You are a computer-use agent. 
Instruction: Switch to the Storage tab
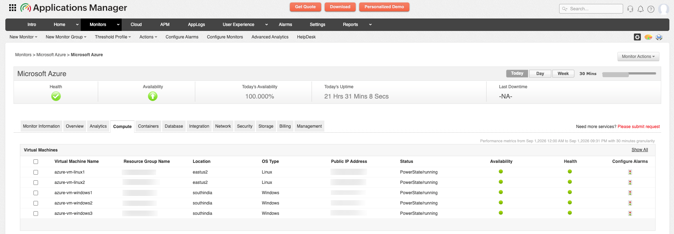pos(266,126)
